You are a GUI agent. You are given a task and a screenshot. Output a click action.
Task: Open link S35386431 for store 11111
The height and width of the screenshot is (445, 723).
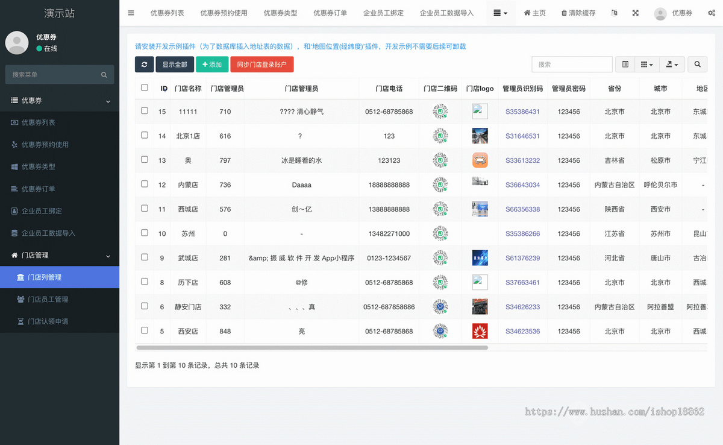(522, 111)
